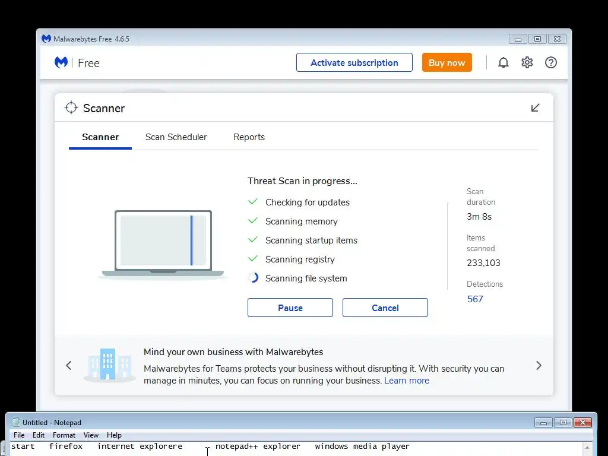Click 'windows media player' text in Notepad
608x456 pixels.
[x=362, y=446]
